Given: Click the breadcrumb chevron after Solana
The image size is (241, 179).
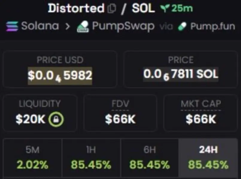Looking at the screenshot, I should (x=68, y=27).
